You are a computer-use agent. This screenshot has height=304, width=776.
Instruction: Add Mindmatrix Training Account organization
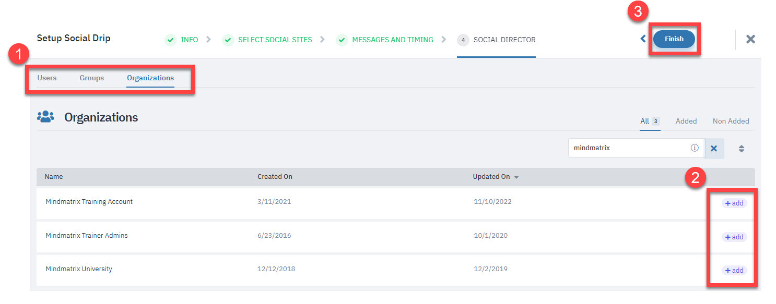pyautogui.click(x=734, y=203)
